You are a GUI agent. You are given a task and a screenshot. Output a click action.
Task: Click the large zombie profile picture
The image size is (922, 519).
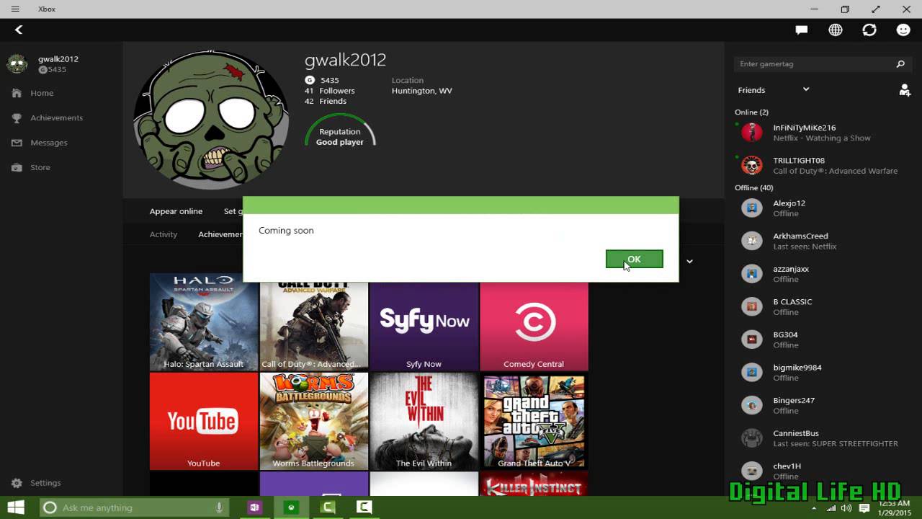pos(212,120)
